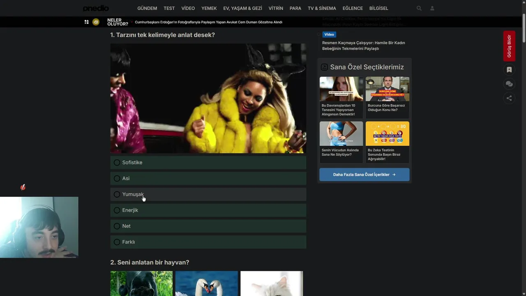Viewport: 526px width, 296px height.
Task: Open Bu Davranışlardan 10 Tanesini article card
Action: pyautogui.click(x=341, y=97)
